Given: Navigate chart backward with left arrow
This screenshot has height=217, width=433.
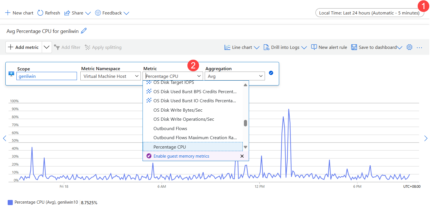Looking at the screenshot, I should click(5, 138).
